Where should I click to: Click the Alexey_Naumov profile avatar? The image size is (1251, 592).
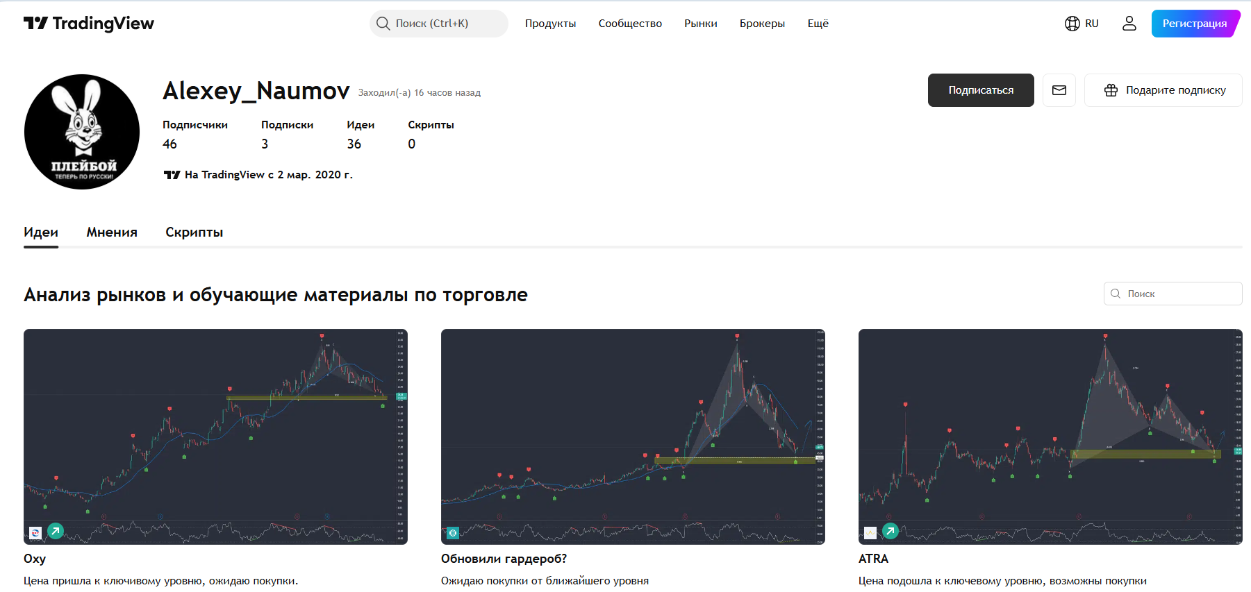pos(82,132)
